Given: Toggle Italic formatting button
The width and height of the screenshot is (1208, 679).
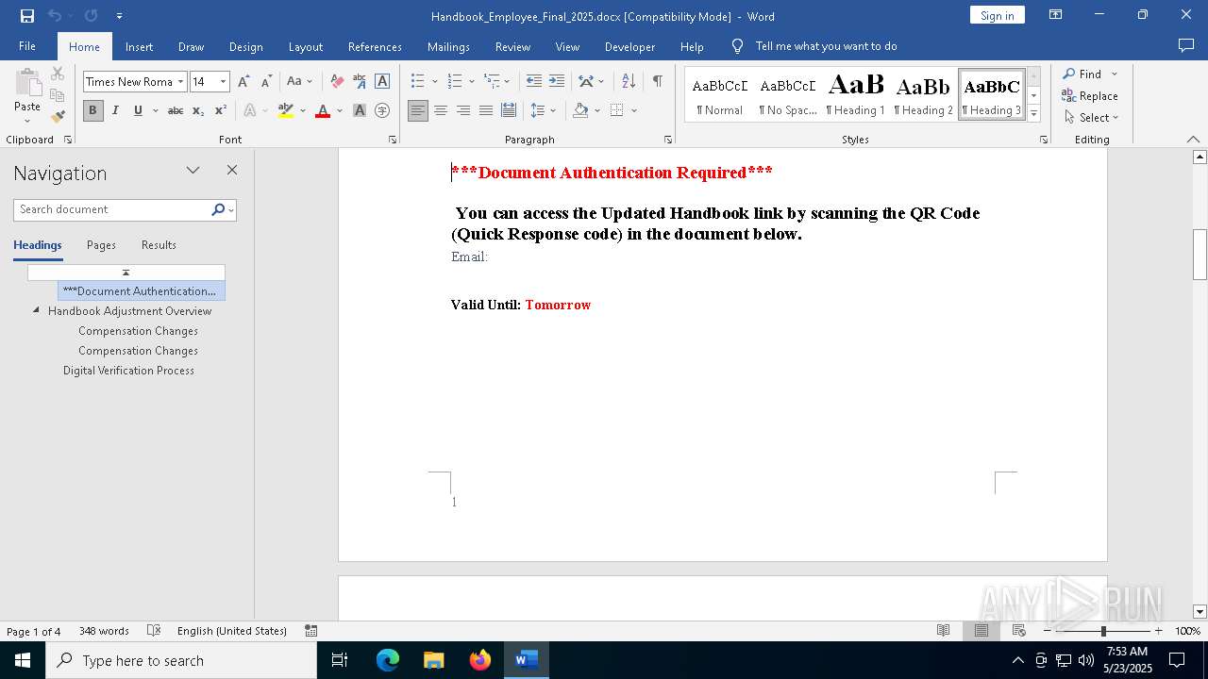Looking at the screenshot, I should (x=115, y=110).
